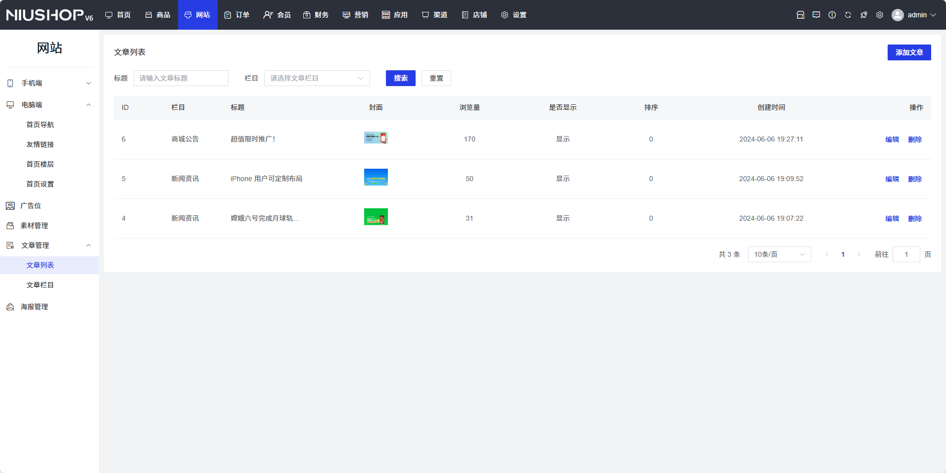Collapse the 电脑端 sidebar section

pyautogui.click(x=89, y=105)
